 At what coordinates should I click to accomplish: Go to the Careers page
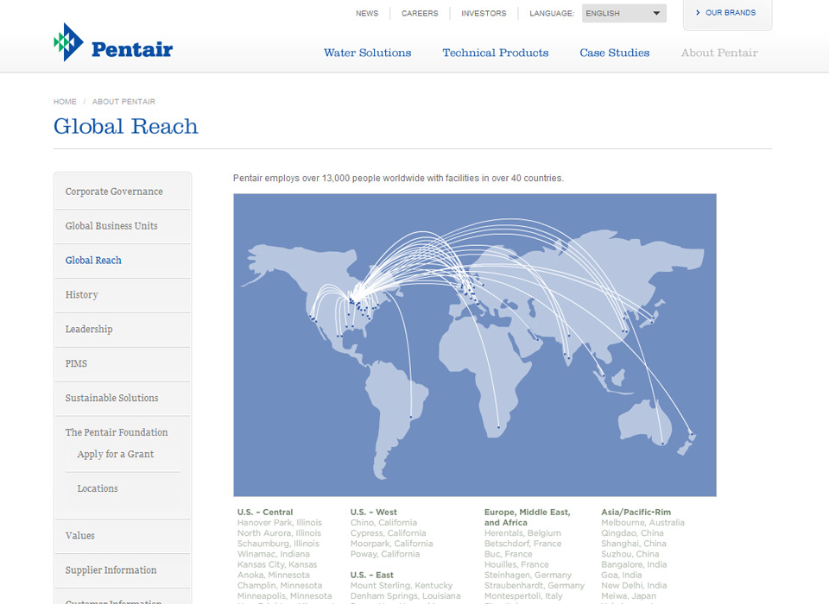tap(420, 13)
